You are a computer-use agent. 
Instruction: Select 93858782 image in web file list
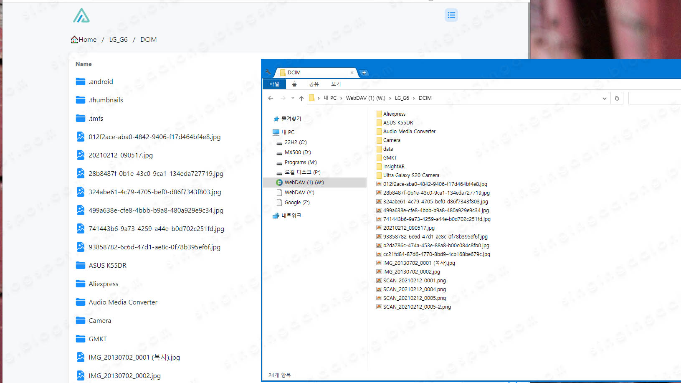[154, 247]
